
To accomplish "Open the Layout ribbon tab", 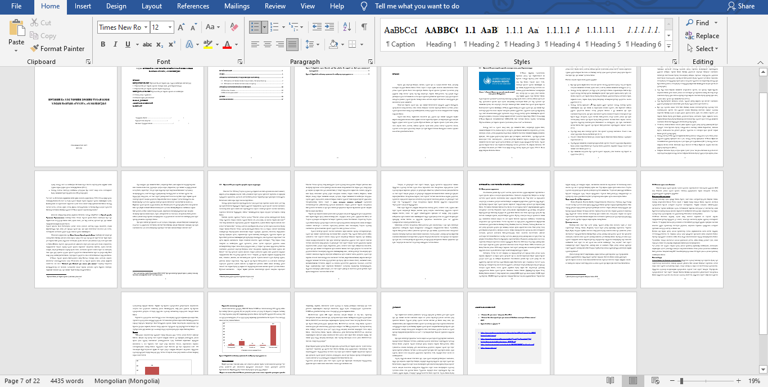I will click(x=151, y=6).
